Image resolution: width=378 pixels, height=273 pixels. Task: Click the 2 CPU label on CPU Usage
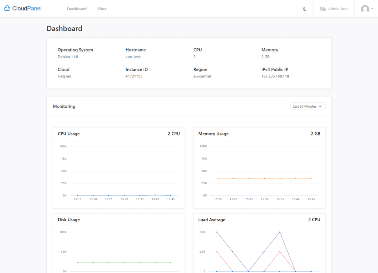[173, 134]
